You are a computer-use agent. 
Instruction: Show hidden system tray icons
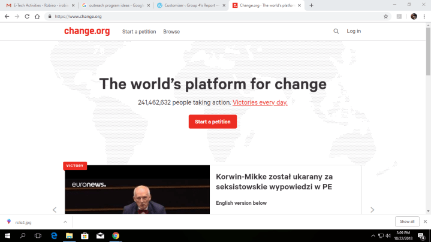(x=373, y=235)
